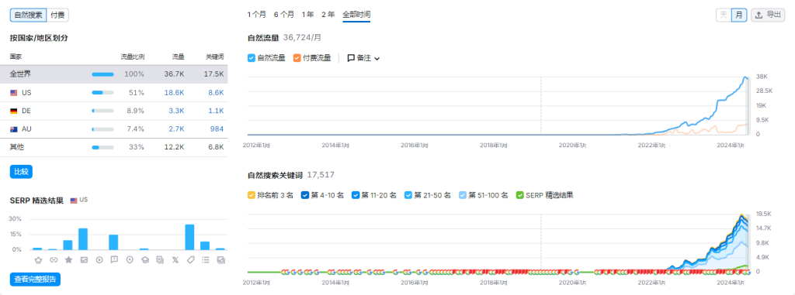This screenshot has width=795, height=295.
Task: Click the tallest shopping bar in SERP chart
Action: (x=190, y=237)
